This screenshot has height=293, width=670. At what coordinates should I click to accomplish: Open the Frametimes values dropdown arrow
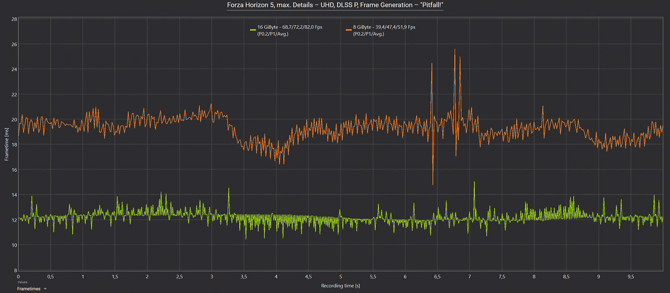[46, 289]
